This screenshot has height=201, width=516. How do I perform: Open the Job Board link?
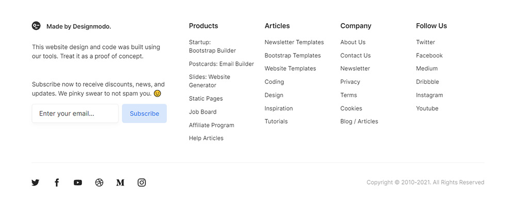coord(203,112)
